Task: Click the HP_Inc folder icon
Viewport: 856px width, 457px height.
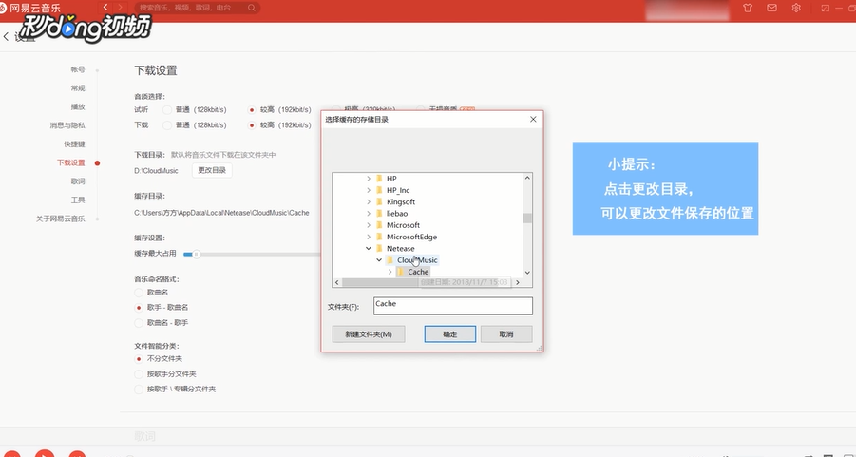Action: (379, 190)
